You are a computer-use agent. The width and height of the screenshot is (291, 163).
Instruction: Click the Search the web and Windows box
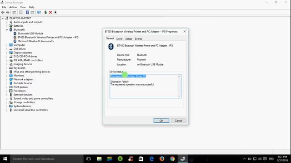point(47,159)
